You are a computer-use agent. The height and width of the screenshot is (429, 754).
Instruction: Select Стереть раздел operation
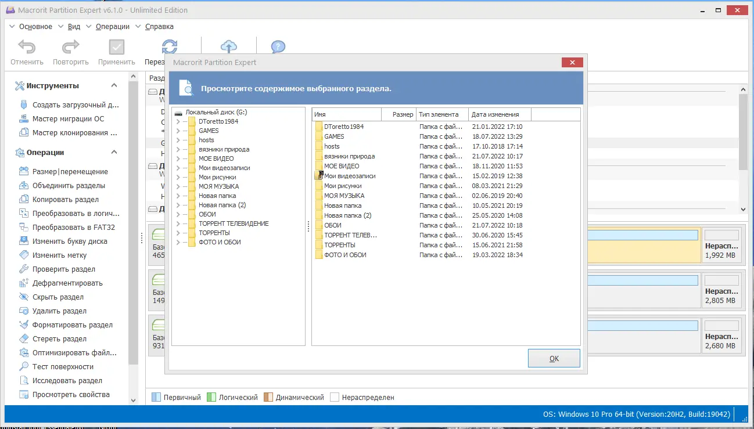tap(59, 339)
